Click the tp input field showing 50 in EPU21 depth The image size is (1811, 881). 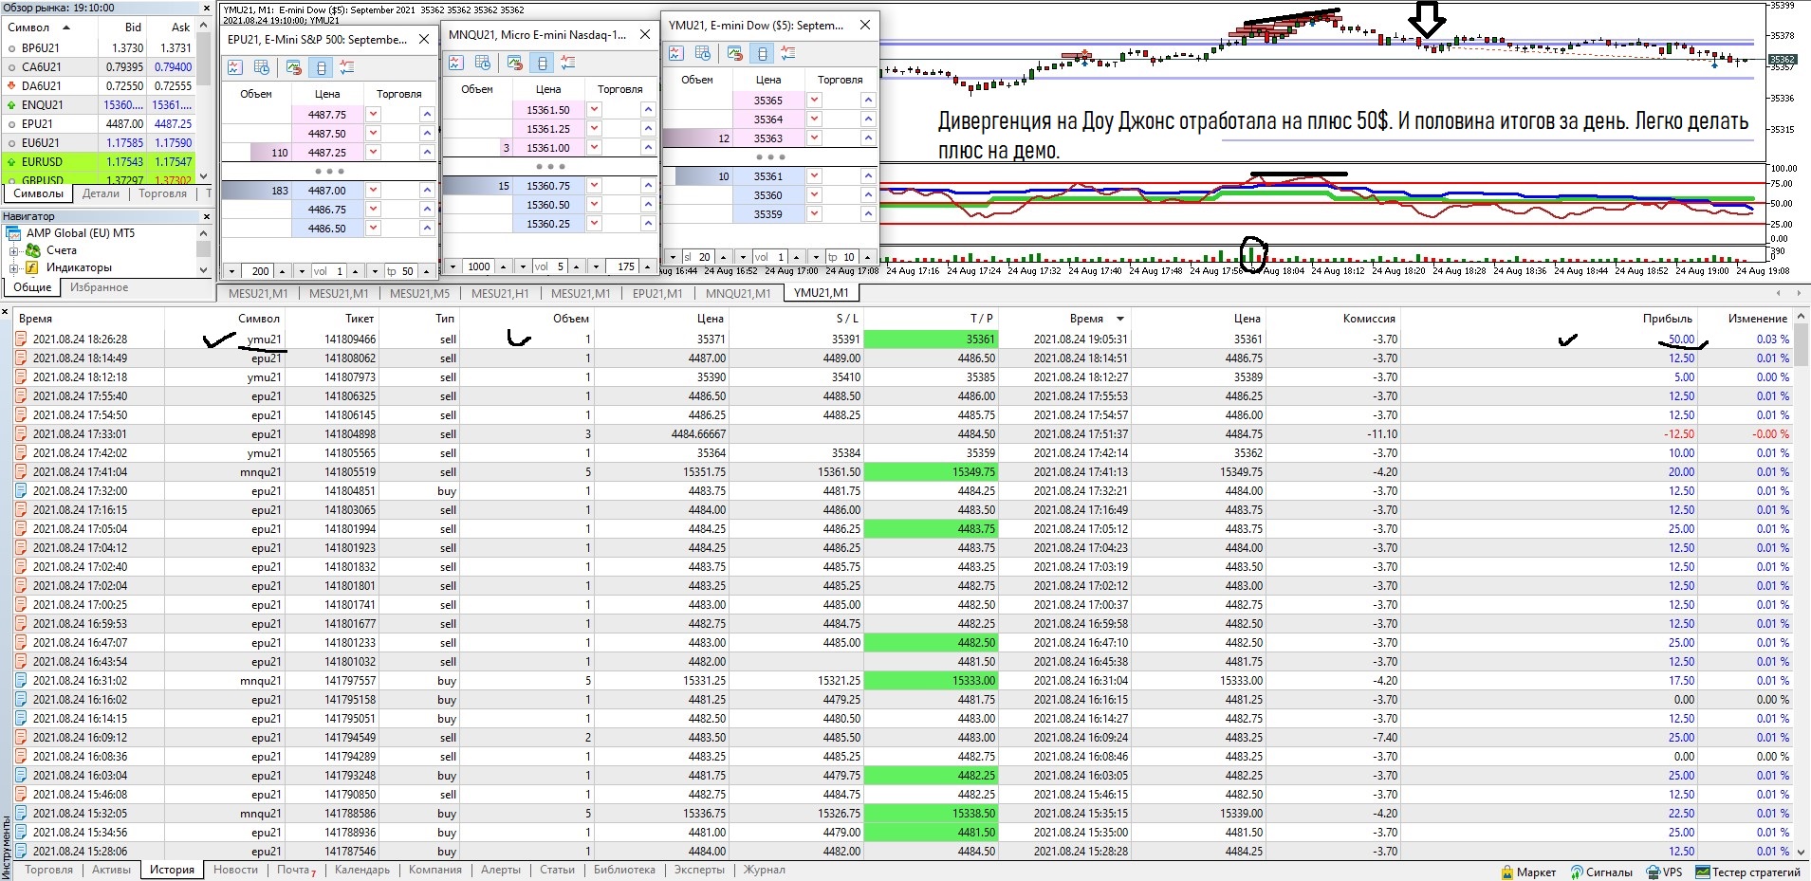(400, 271)
